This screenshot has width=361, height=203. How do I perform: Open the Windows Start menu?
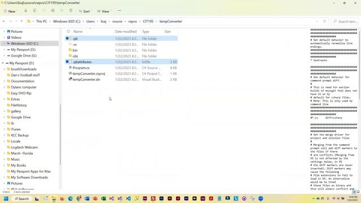(6, 198)
